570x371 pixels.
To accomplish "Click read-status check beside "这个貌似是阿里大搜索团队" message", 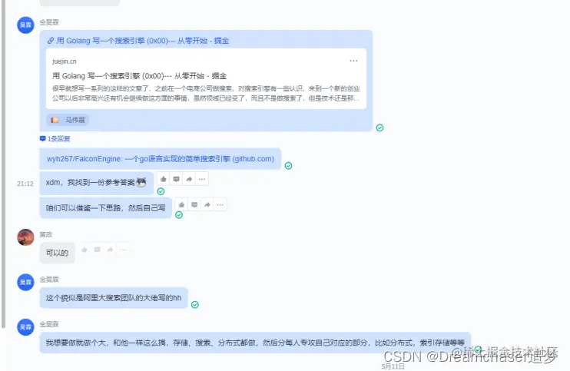I will click(195, 305).
